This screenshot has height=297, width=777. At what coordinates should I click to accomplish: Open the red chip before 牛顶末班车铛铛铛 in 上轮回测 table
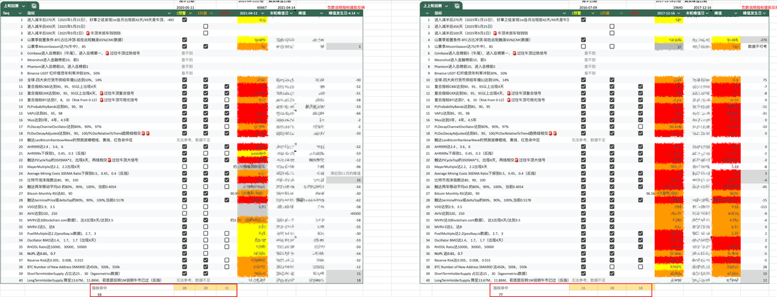pyautogui.click(x=88, y=33)
